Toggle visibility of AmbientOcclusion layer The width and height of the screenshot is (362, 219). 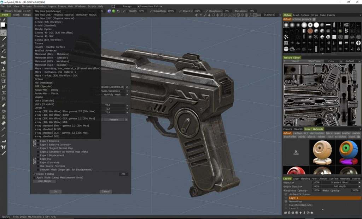(286, 194)
